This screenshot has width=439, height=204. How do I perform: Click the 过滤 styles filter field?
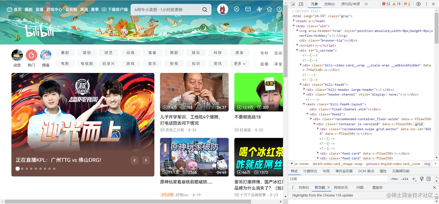tap(338, 179)
